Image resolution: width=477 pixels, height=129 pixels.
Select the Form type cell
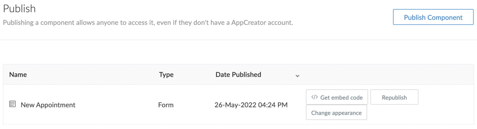coord(166,105)
